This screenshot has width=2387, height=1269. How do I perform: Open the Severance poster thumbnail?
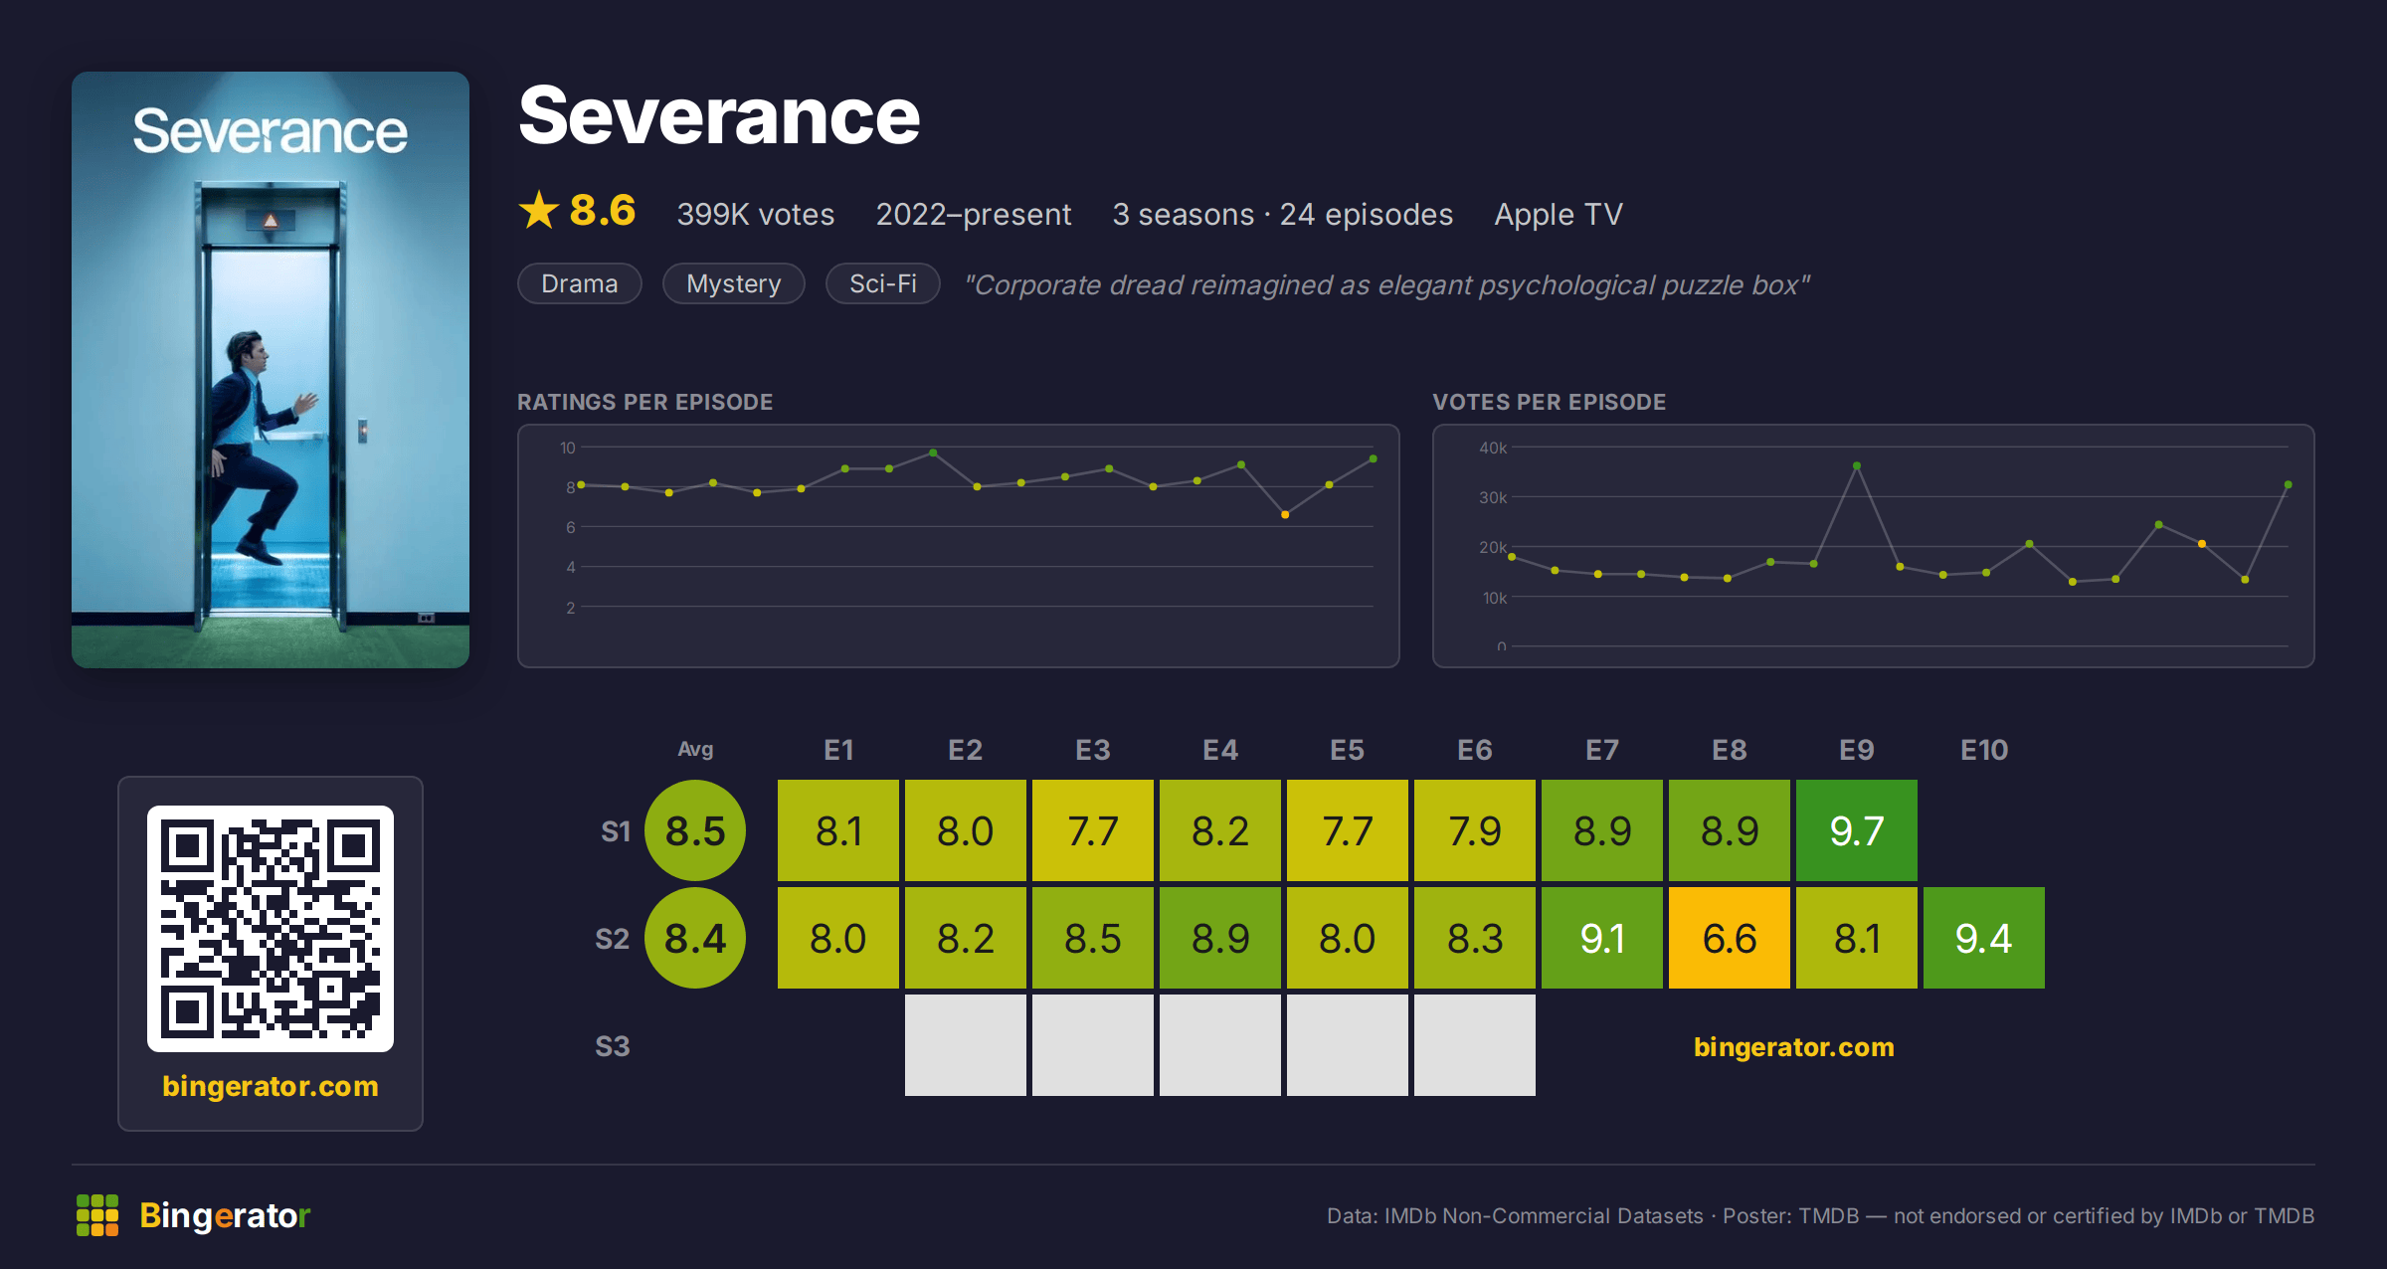[271, 370]
